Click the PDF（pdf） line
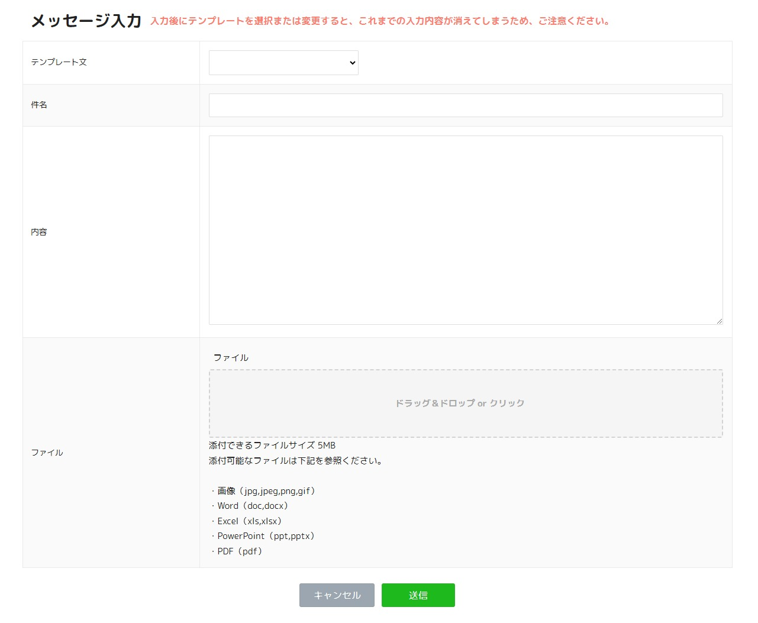 pos(237,551)
